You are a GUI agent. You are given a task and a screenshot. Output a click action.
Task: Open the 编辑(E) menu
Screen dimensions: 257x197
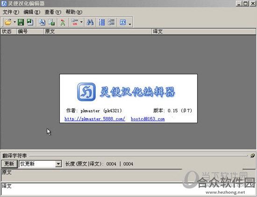[x=32, y=12]
